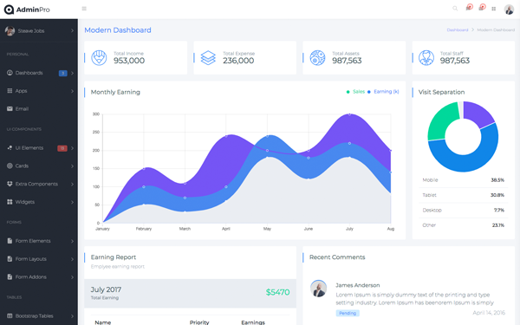The image size is (520, 325).
Task: Click the James Anderson comment avatar
Action: pos(318,289)
